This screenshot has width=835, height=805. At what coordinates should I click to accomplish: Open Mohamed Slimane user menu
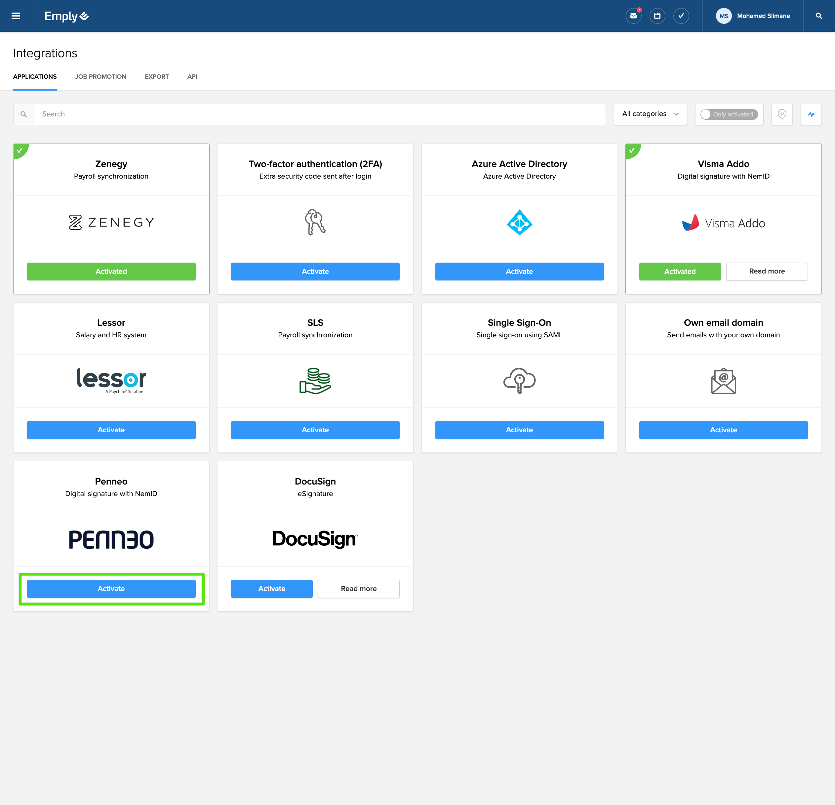pyautogui.click(x=763, y=16)
